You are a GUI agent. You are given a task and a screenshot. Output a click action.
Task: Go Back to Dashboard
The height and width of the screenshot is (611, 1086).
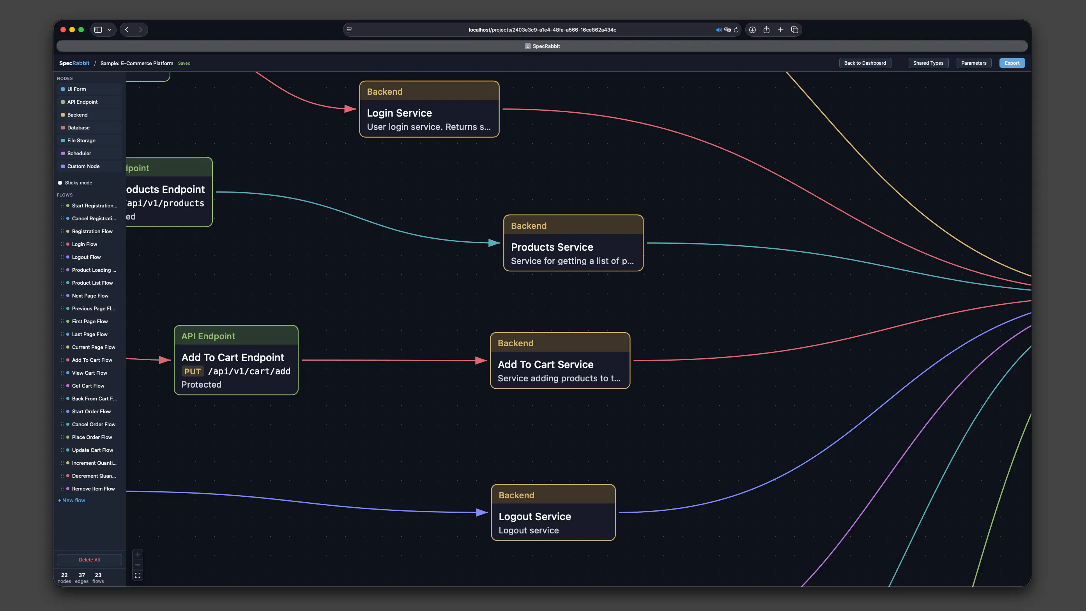click(865, 63)
